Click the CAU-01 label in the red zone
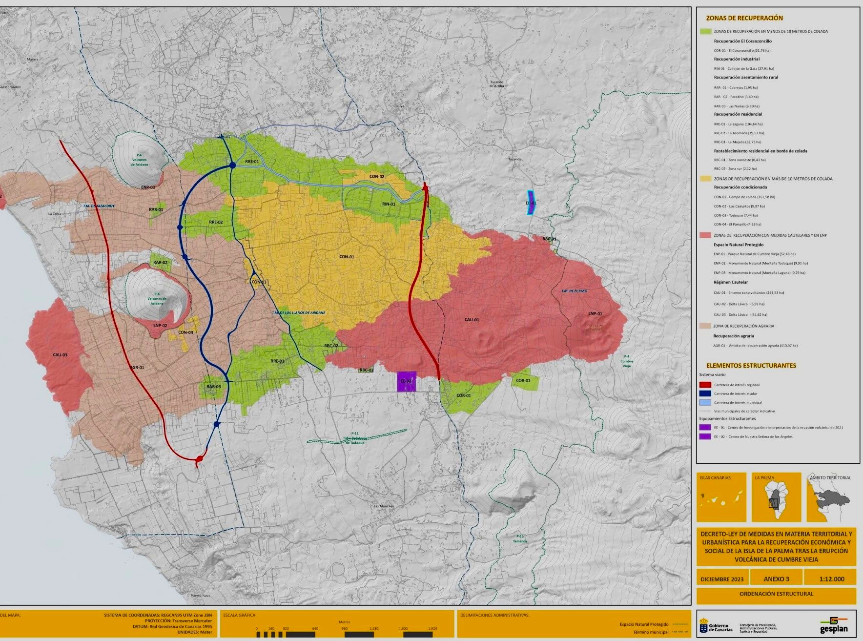The width and height of the screenshot is (863, 641). click(x=472, y=320)
